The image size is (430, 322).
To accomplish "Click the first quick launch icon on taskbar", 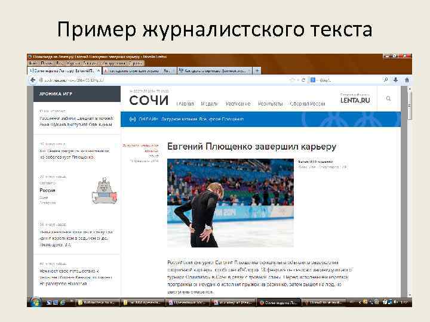I will coord(49,302).
